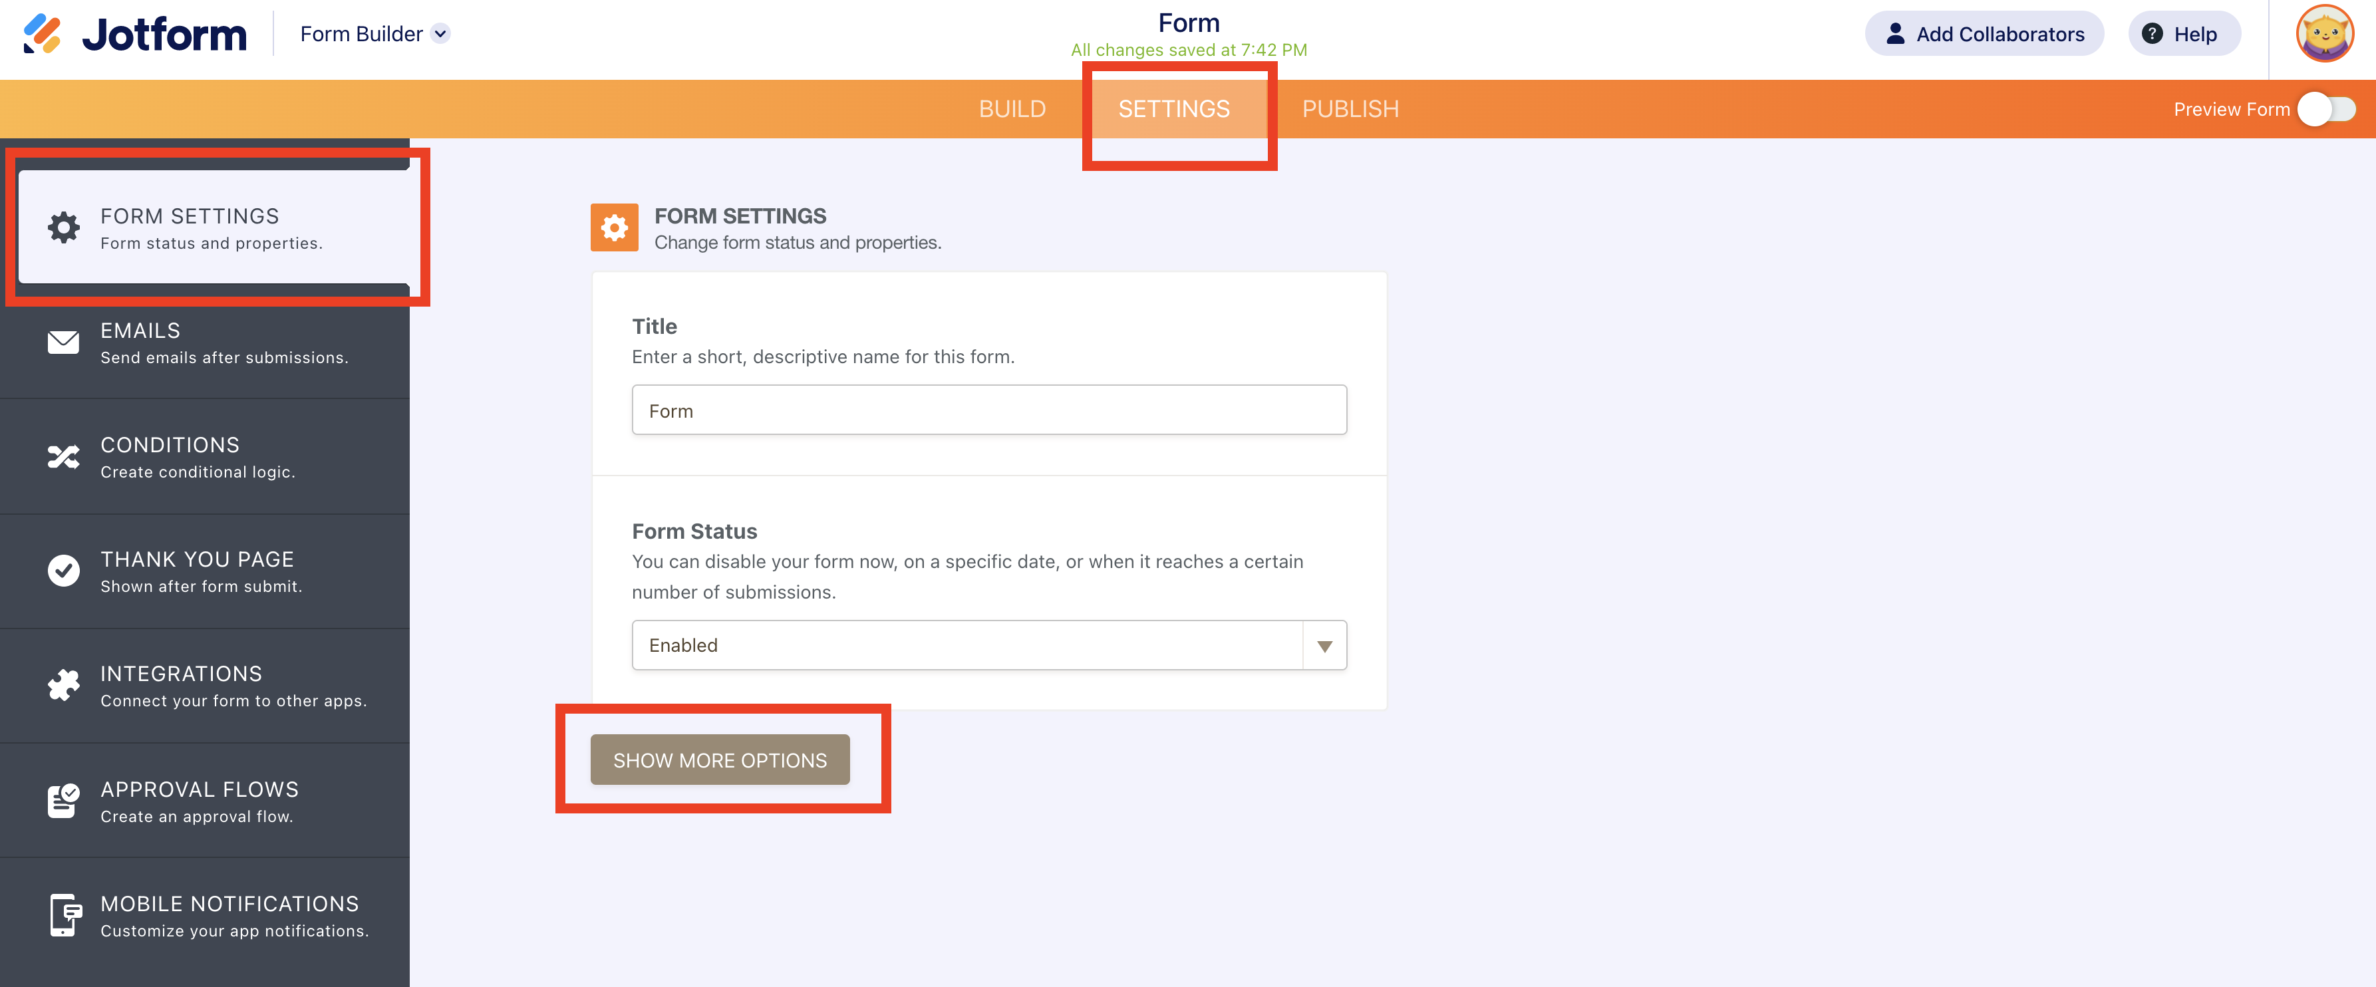Click the Emails envelope icon
The width and height of the screenshot is (2376, 987).
(x=64, y=343)
